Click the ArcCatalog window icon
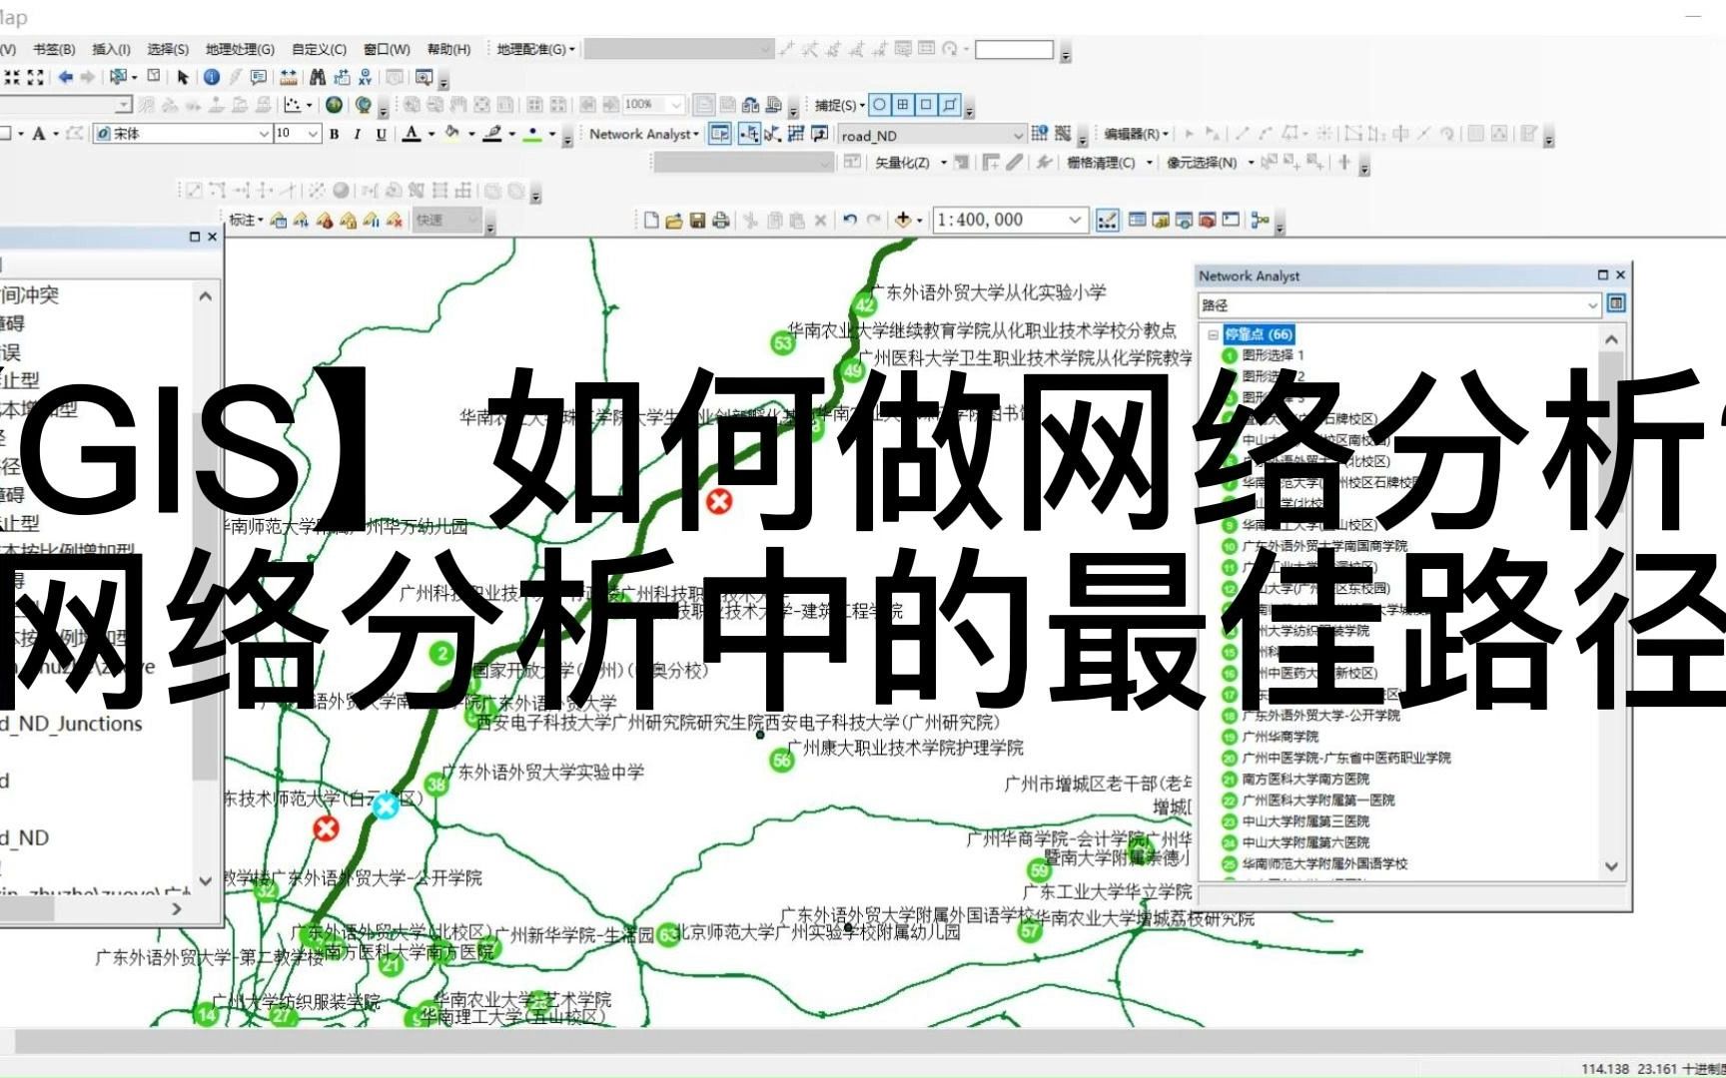 [x=1182, y=220]
